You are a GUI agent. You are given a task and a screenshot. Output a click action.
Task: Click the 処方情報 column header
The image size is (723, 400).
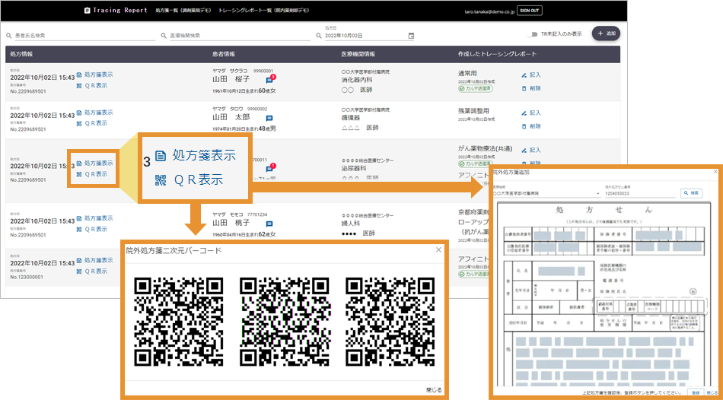tap(21, 54)
